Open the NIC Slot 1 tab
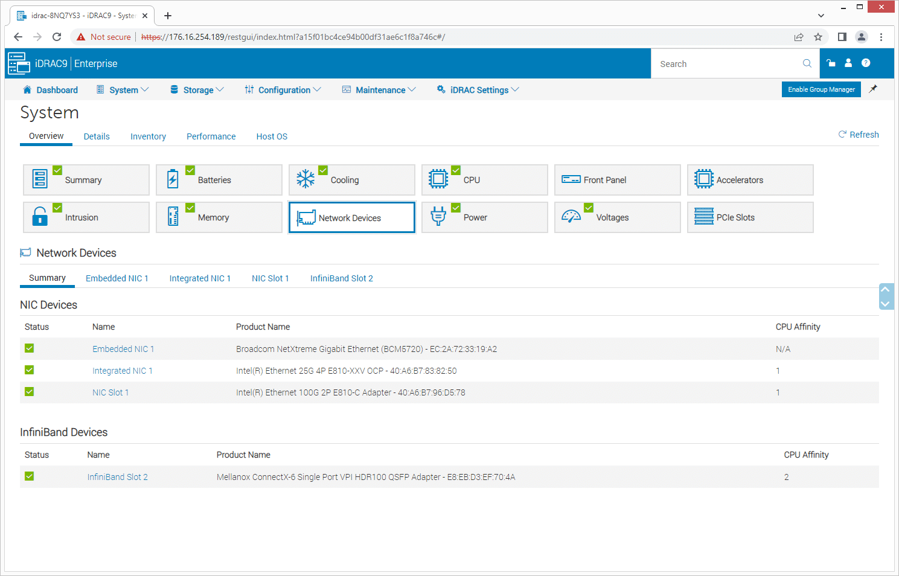899x576 pixels. pyautogui.click(x=270, y=278)
